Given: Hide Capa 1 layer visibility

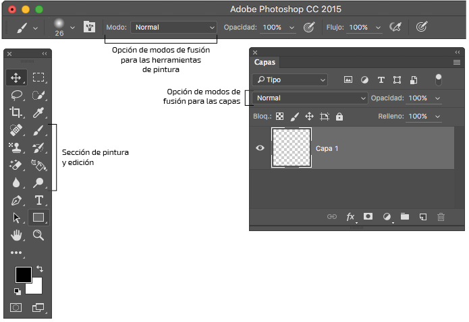Looking at the screenshot, I should (x=260, y=148).
